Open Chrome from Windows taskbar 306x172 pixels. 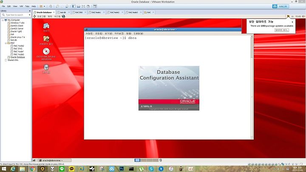[x=33, y=169]
